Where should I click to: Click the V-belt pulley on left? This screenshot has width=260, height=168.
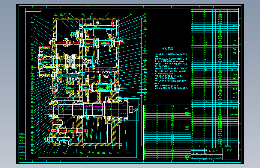[x=44, y=62]
